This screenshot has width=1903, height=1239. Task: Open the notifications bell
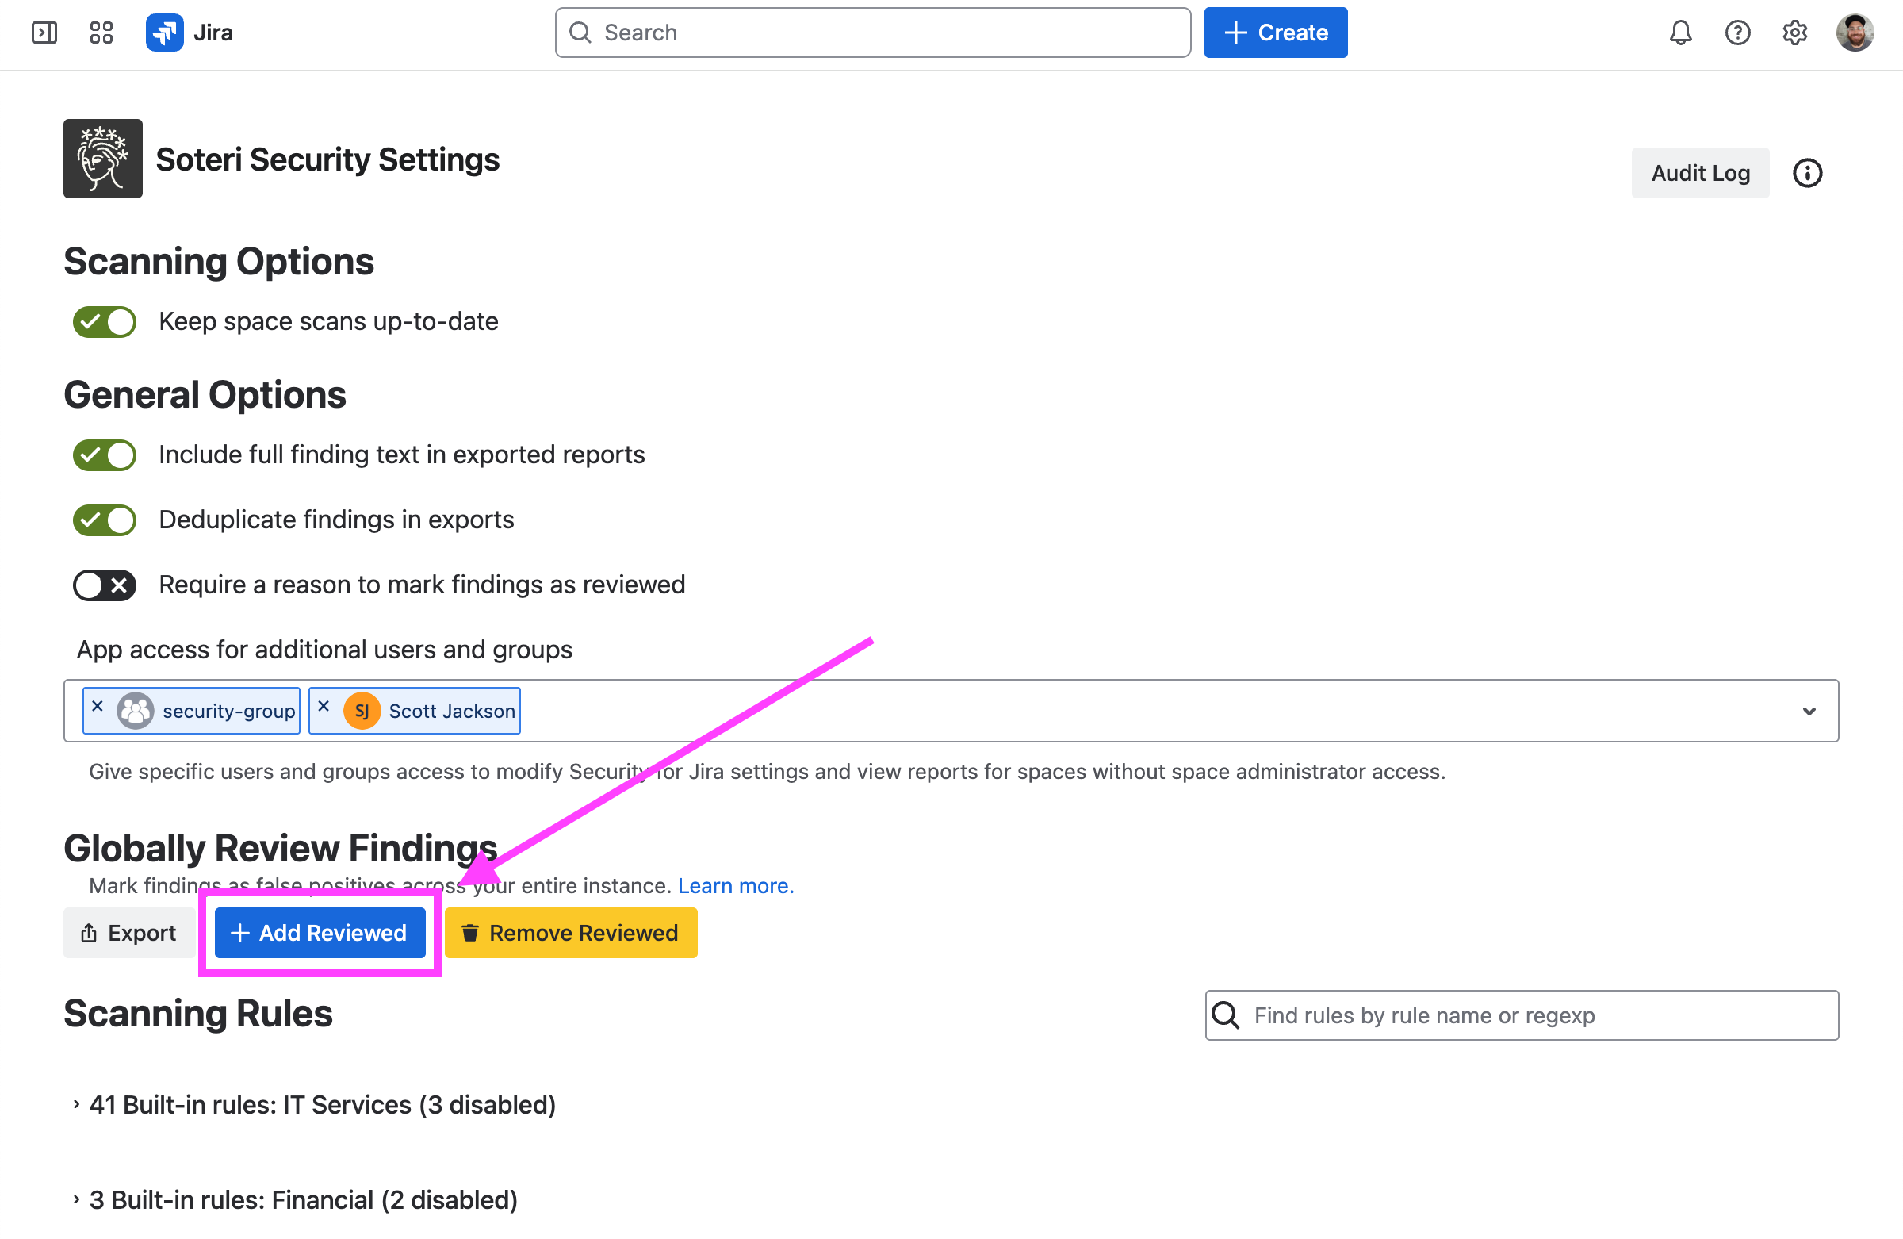(1680, 33)
